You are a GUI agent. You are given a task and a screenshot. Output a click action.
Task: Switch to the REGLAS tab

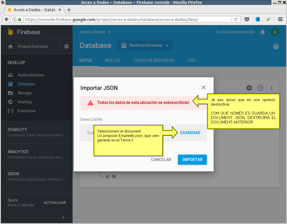pyautogui.click(x=112, y=60)
